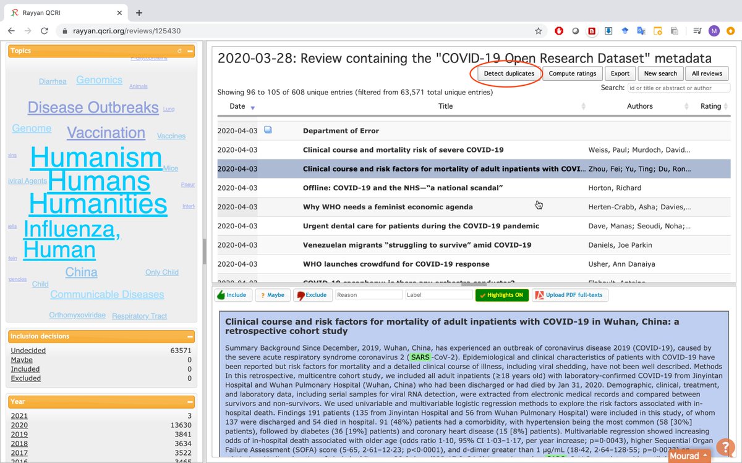The width and height of the screenshot is (742, 463).
Task: Start a New search
Action: (x=660, y=73)
